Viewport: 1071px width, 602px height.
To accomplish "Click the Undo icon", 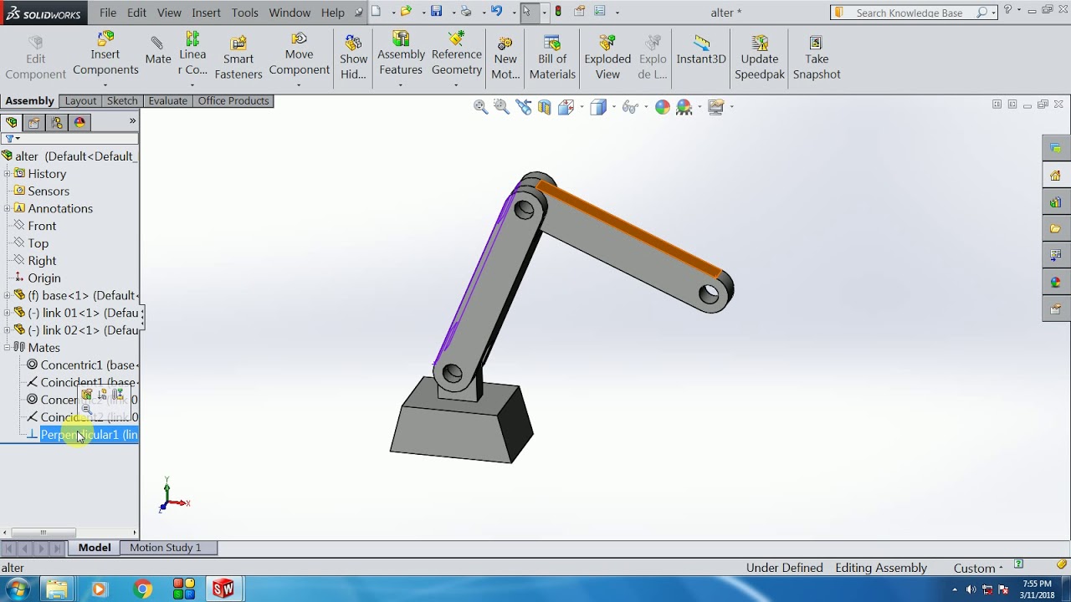I will [x=496, y=12].
